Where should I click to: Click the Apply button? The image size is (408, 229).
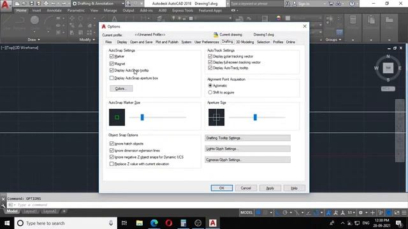(x=270, y=188)
